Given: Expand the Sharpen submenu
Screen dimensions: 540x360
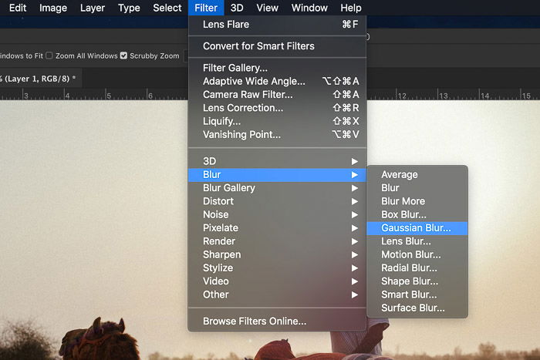Looking at the screenshot, I should click(277, 254).
